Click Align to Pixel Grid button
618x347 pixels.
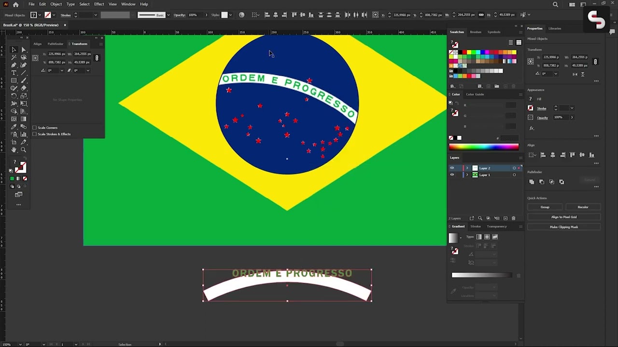[564, 217]
